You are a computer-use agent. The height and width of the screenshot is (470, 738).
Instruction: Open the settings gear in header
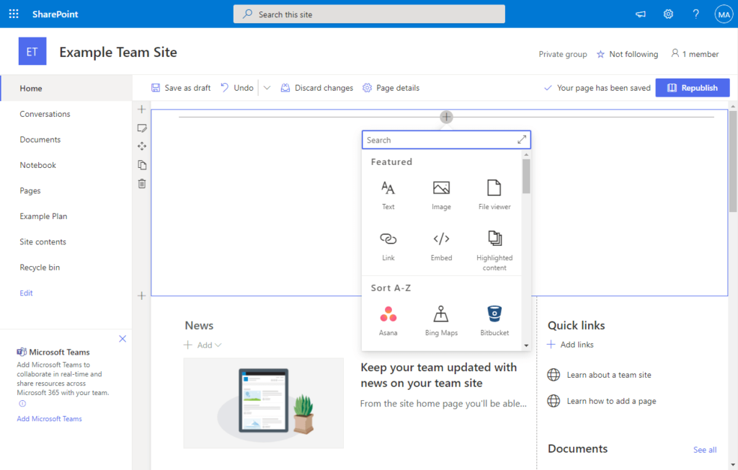tap(668, 14)
